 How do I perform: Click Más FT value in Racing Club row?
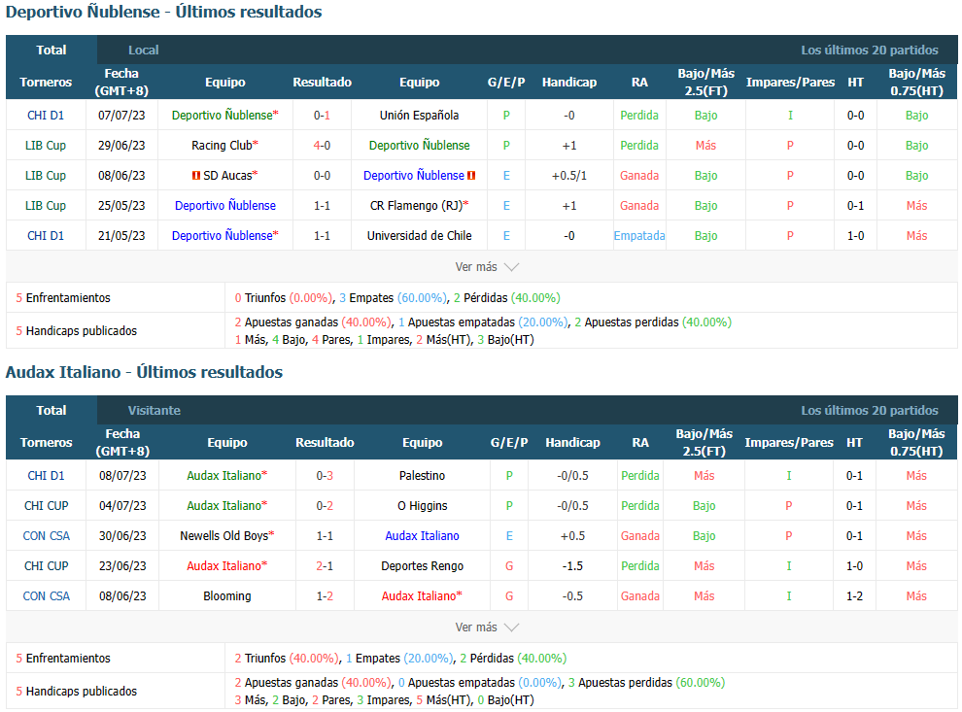(705, 146)
